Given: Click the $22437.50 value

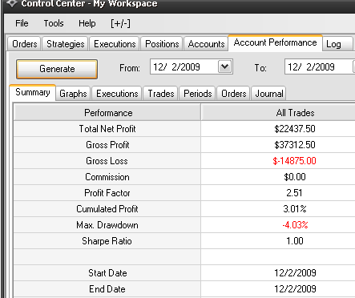Looking at the screenshot, I should [x=295, y=129].
